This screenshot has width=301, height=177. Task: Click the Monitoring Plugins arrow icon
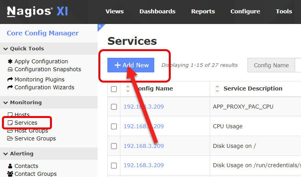10,79
